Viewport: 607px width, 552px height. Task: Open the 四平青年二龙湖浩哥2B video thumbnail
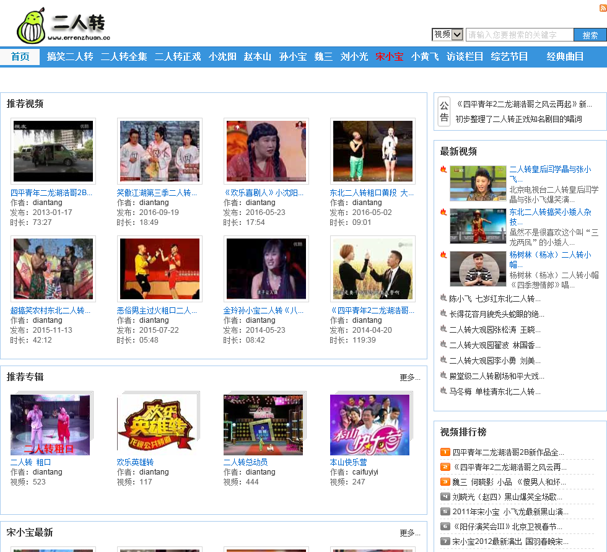click(53, 151)
